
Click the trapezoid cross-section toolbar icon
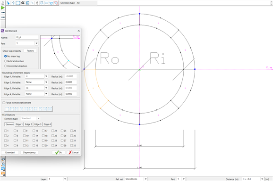point(51,3)
